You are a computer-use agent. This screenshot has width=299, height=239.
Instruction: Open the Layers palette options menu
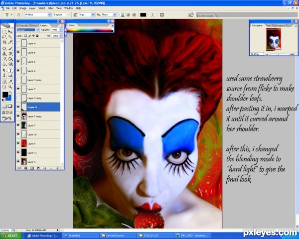coord(62,25)
